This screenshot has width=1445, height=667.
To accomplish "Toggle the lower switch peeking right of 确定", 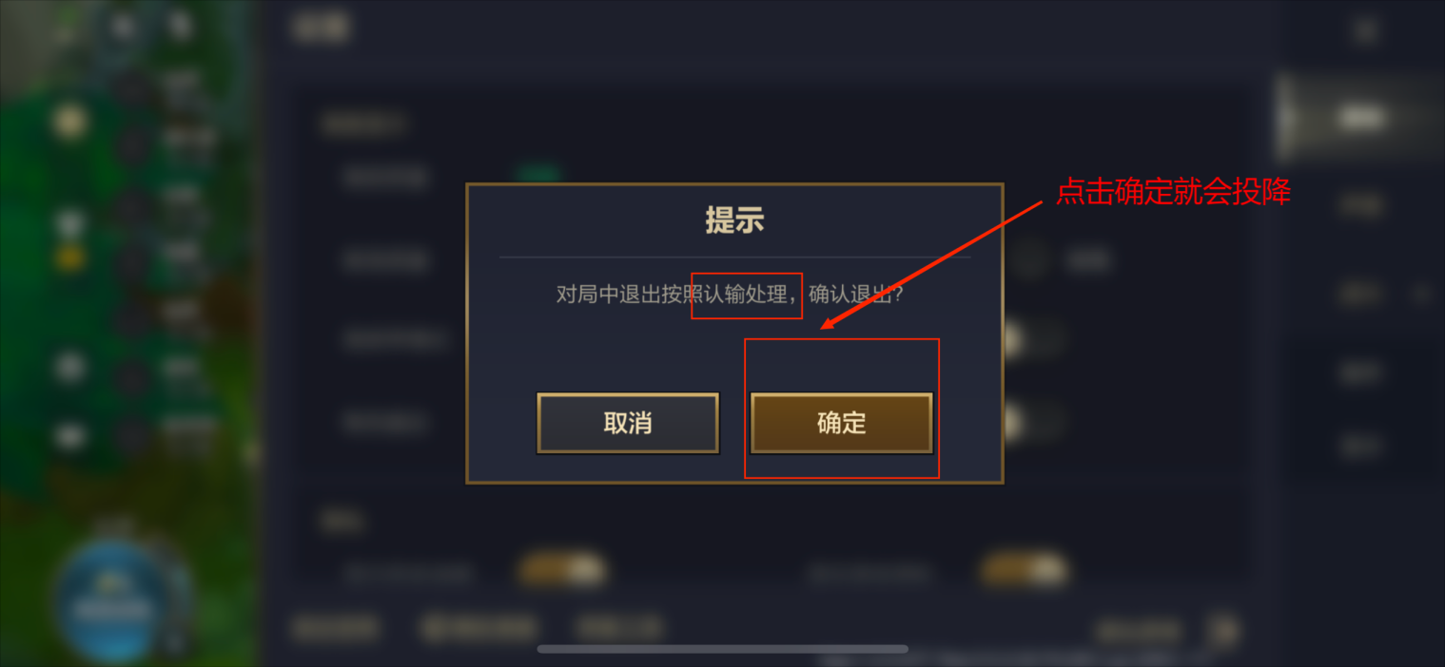I will click(x=1031, y=423).
